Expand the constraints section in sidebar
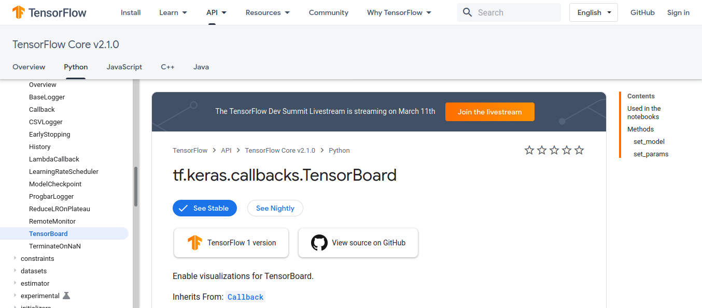 click(x=15, y=258)
